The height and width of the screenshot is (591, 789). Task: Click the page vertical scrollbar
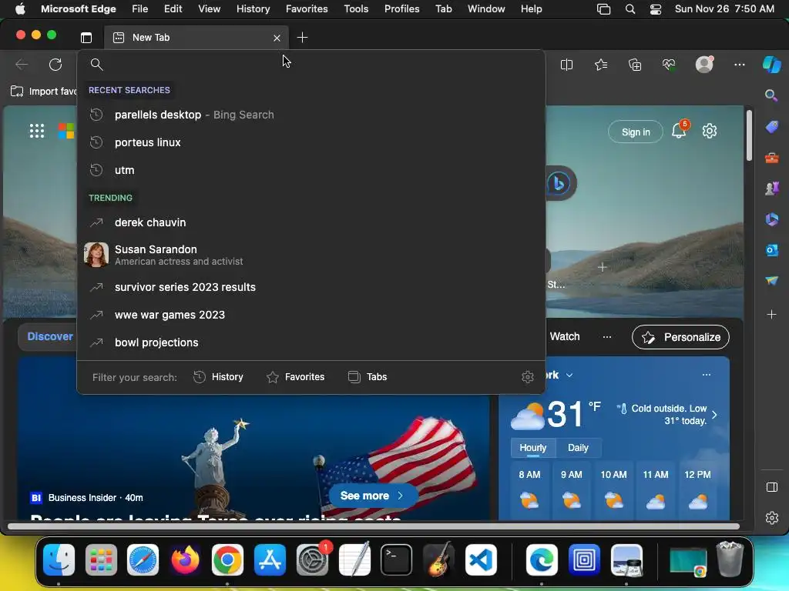pos(749,135)
